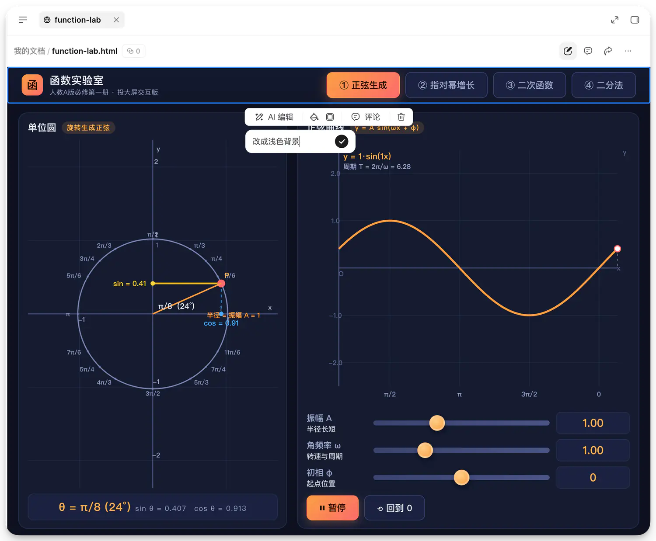Reset the angle with 回到 0
This screenshot has height=541, width=656.
click(x=394, y=508)
